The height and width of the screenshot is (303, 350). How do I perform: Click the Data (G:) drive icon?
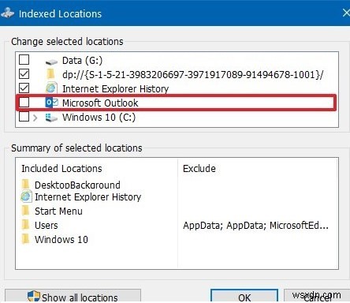(51, 62)
